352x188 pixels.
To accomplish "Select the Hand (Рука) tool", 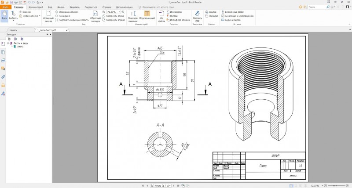I will coord(4,15).
